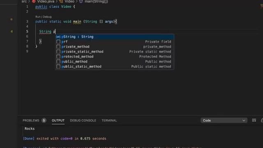This screenshot has height=148, width=263.
Task: Open the Debug Console tab
Action: 83,120
